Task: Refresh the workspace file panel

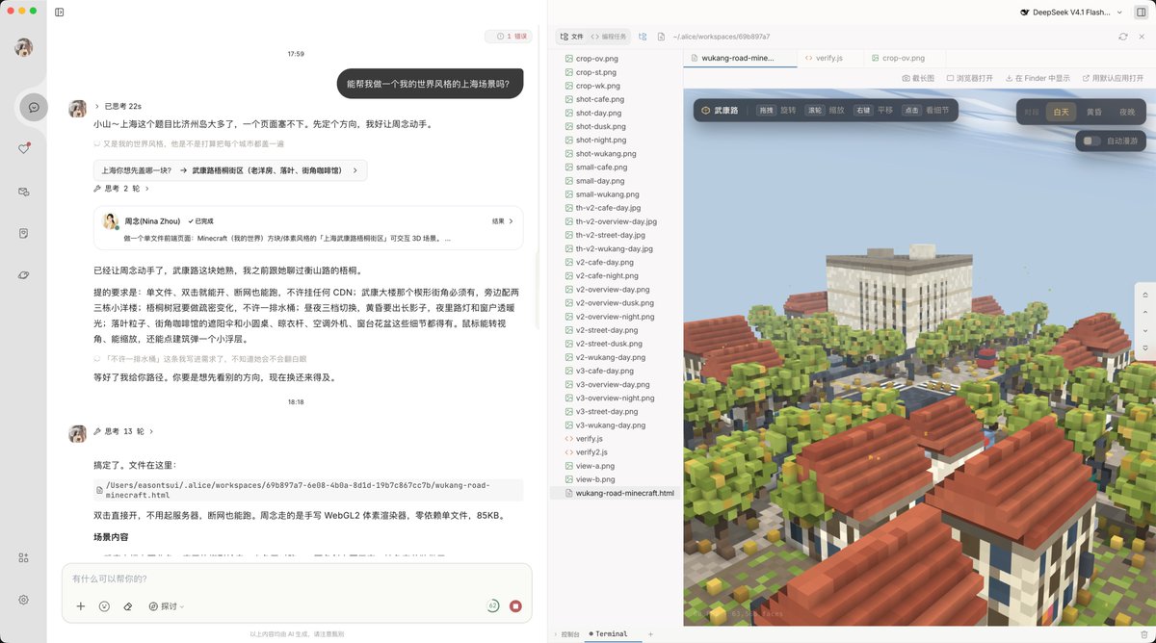Action: [1123, 37]
